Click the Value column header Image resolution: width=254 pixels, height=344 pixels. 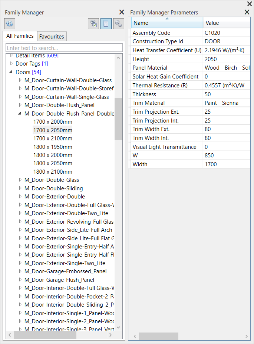pyautogui.click(x=226, y=23)
